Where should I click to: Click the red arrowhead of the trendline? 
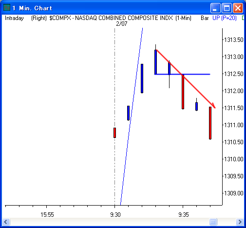pyautogui.click(x=213, y=106)
